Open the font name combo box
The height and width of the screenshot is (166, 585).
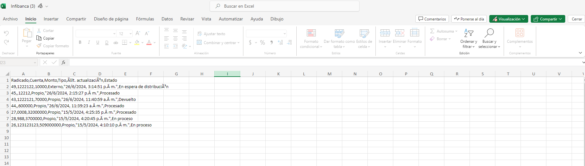(96, 34)
